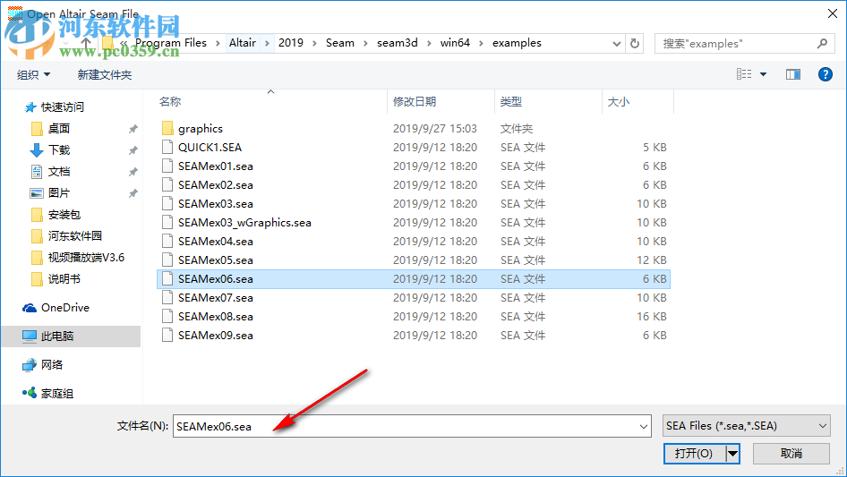Unpin 桌面 pin icon
847x477 pixels.
click(133, 129)
